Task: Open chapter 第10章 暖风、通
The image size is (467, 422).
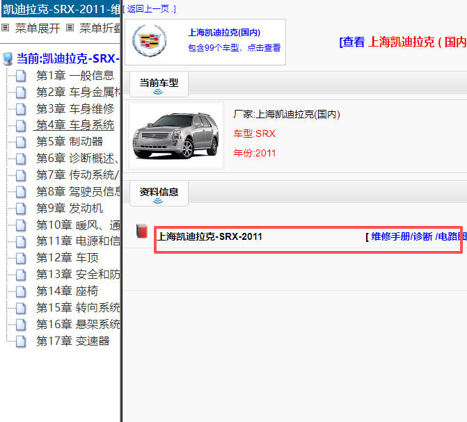Action: tap(78, 225)
